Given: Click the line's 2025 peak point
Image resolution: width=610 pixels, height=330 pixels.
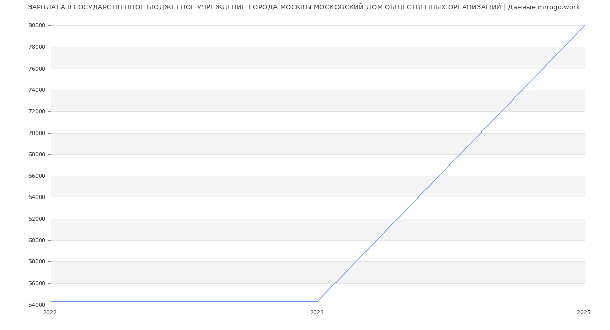Looking at the screenshot, I should click(x=585, y=25).
